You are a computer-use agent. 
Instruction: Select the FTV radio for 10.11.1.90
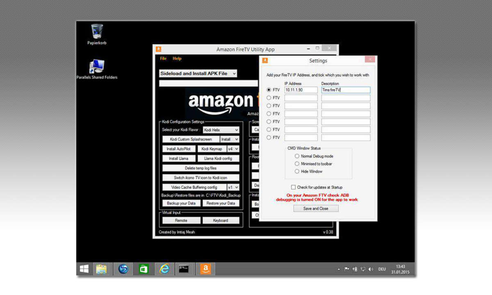269,90
